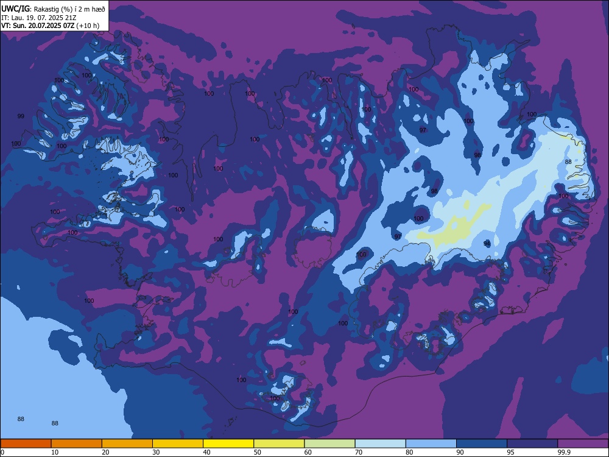Select the 'IT: Lau. 19. 07. 2025 21Z' line
The image size is (609, 457).
39,18
